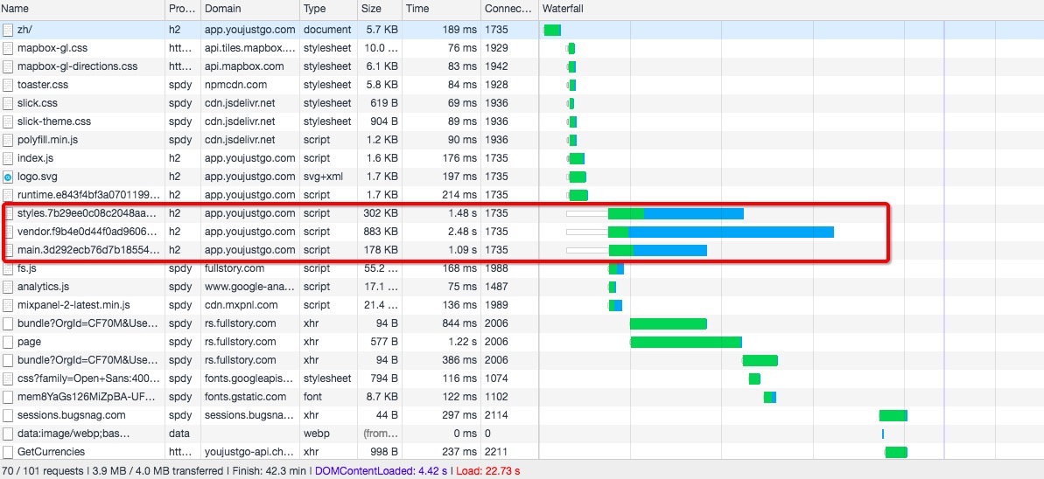Select the styles.7b29ee0c08c2048aa script name

(x=88, y=213)
